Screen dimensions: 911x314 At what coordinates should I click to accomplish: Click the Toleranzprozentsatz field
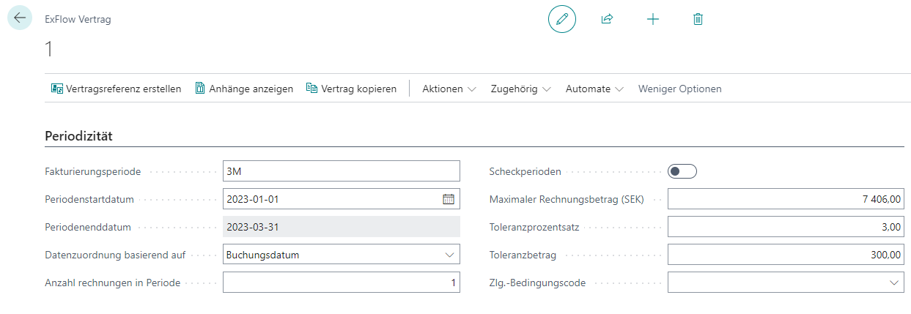click(x=786, y=227)
